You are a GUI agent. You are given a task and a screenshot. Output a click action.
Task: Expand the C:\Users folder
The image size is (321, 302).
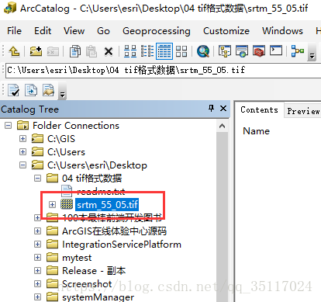click(22, 152)
